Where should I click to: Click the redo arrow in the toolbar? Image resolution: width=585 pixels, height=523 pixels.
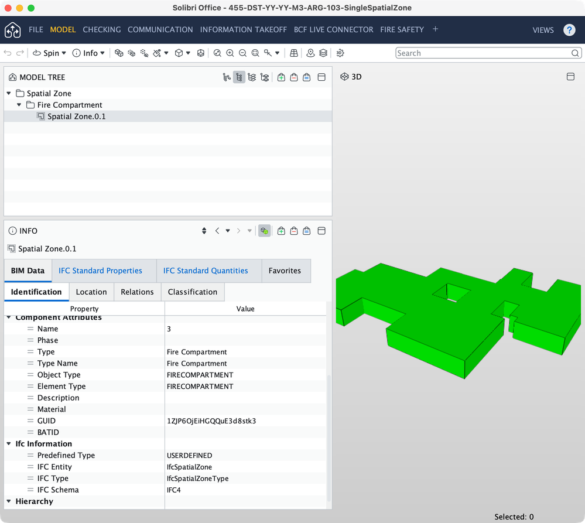20,53
